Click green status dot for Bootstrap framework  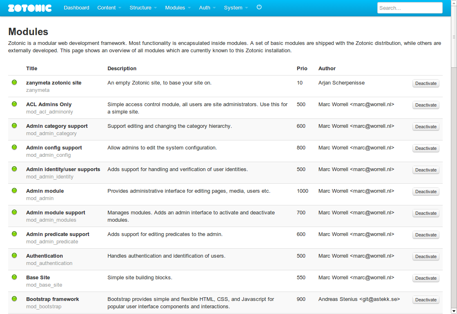click(14, 298)
